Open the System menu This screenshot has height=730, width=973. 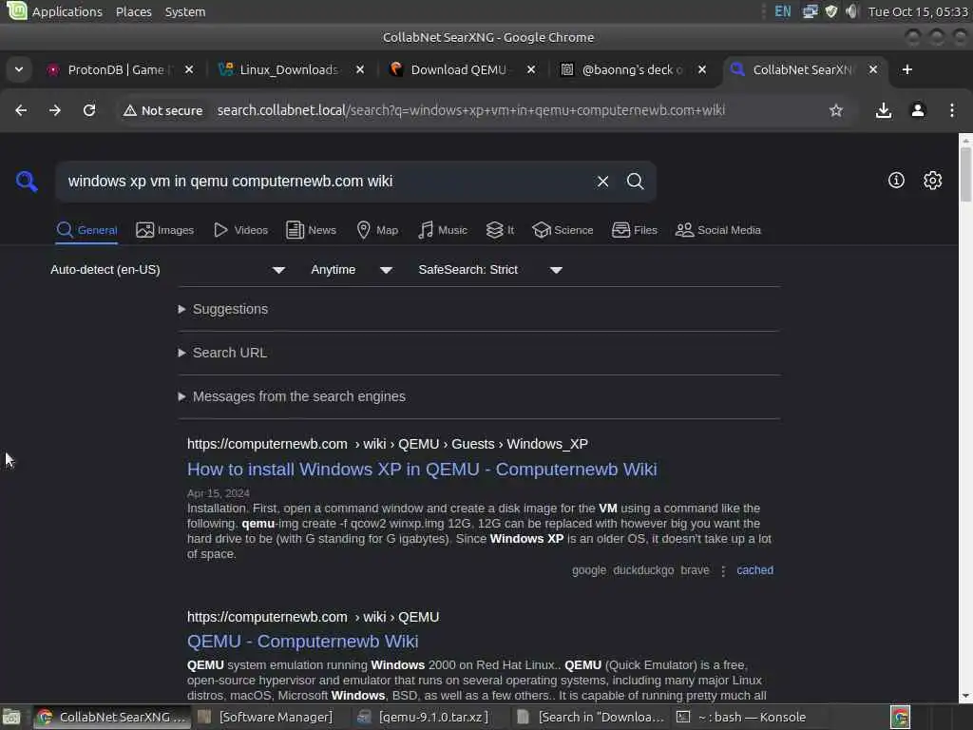coord(185,11)
